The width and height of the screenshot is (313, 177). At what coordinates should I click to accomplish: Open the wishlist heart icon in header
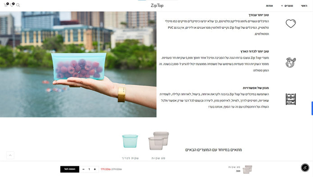[12, 5]
